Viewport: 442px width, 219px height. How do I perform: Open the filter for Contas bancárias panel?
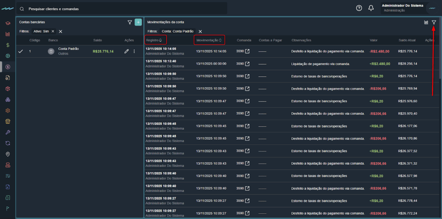coord(129,22)
